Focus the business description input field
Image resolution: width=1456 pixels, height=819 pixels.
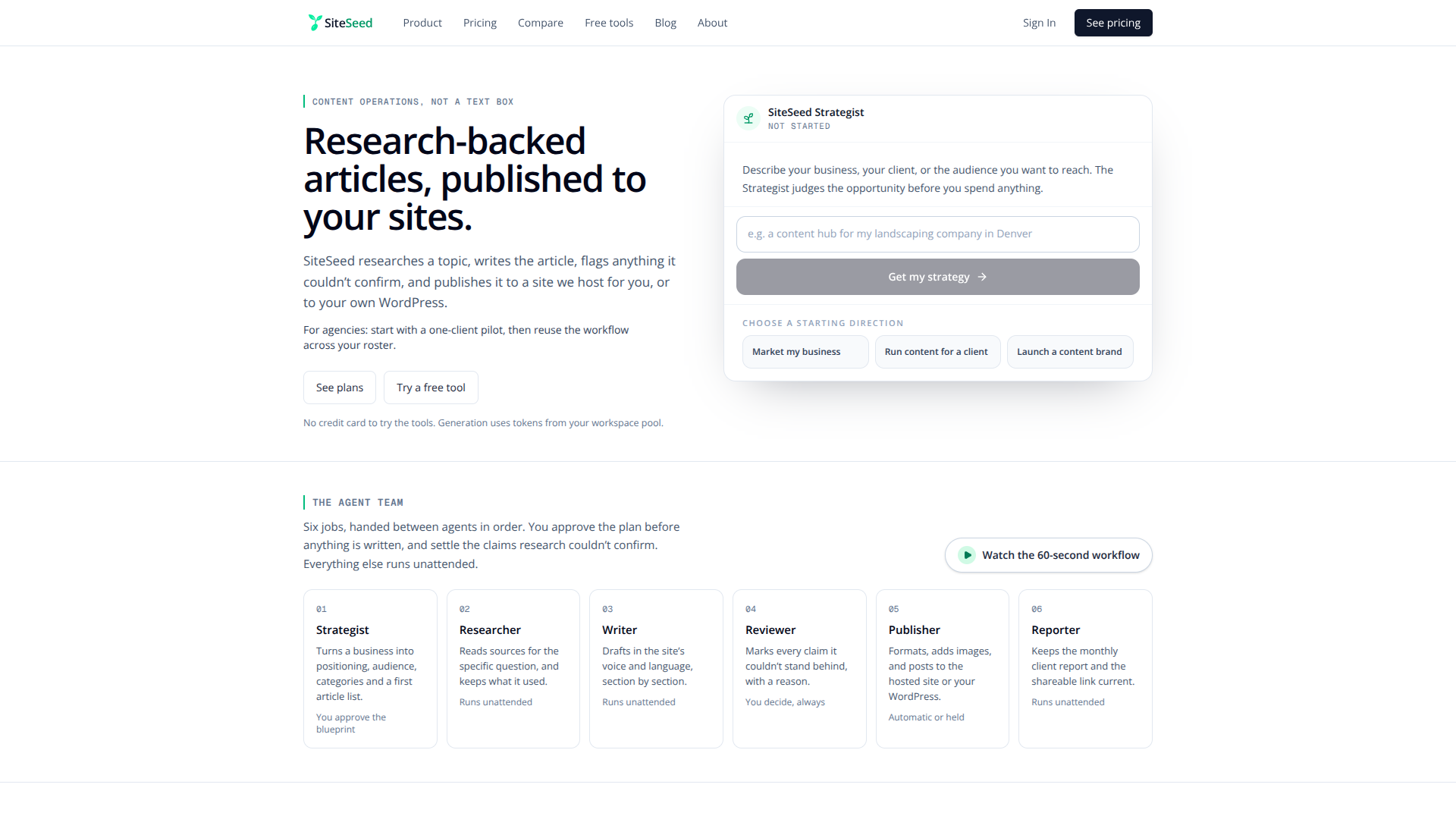click(x=938, y=234)
